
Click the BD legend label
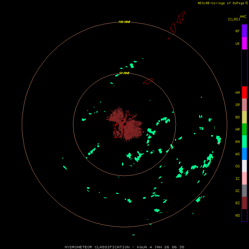tap(237, 117)
